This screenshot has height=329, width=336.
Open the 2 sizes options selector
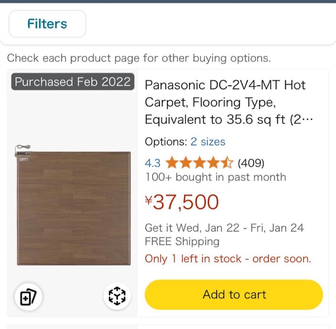tap(208, 142)
